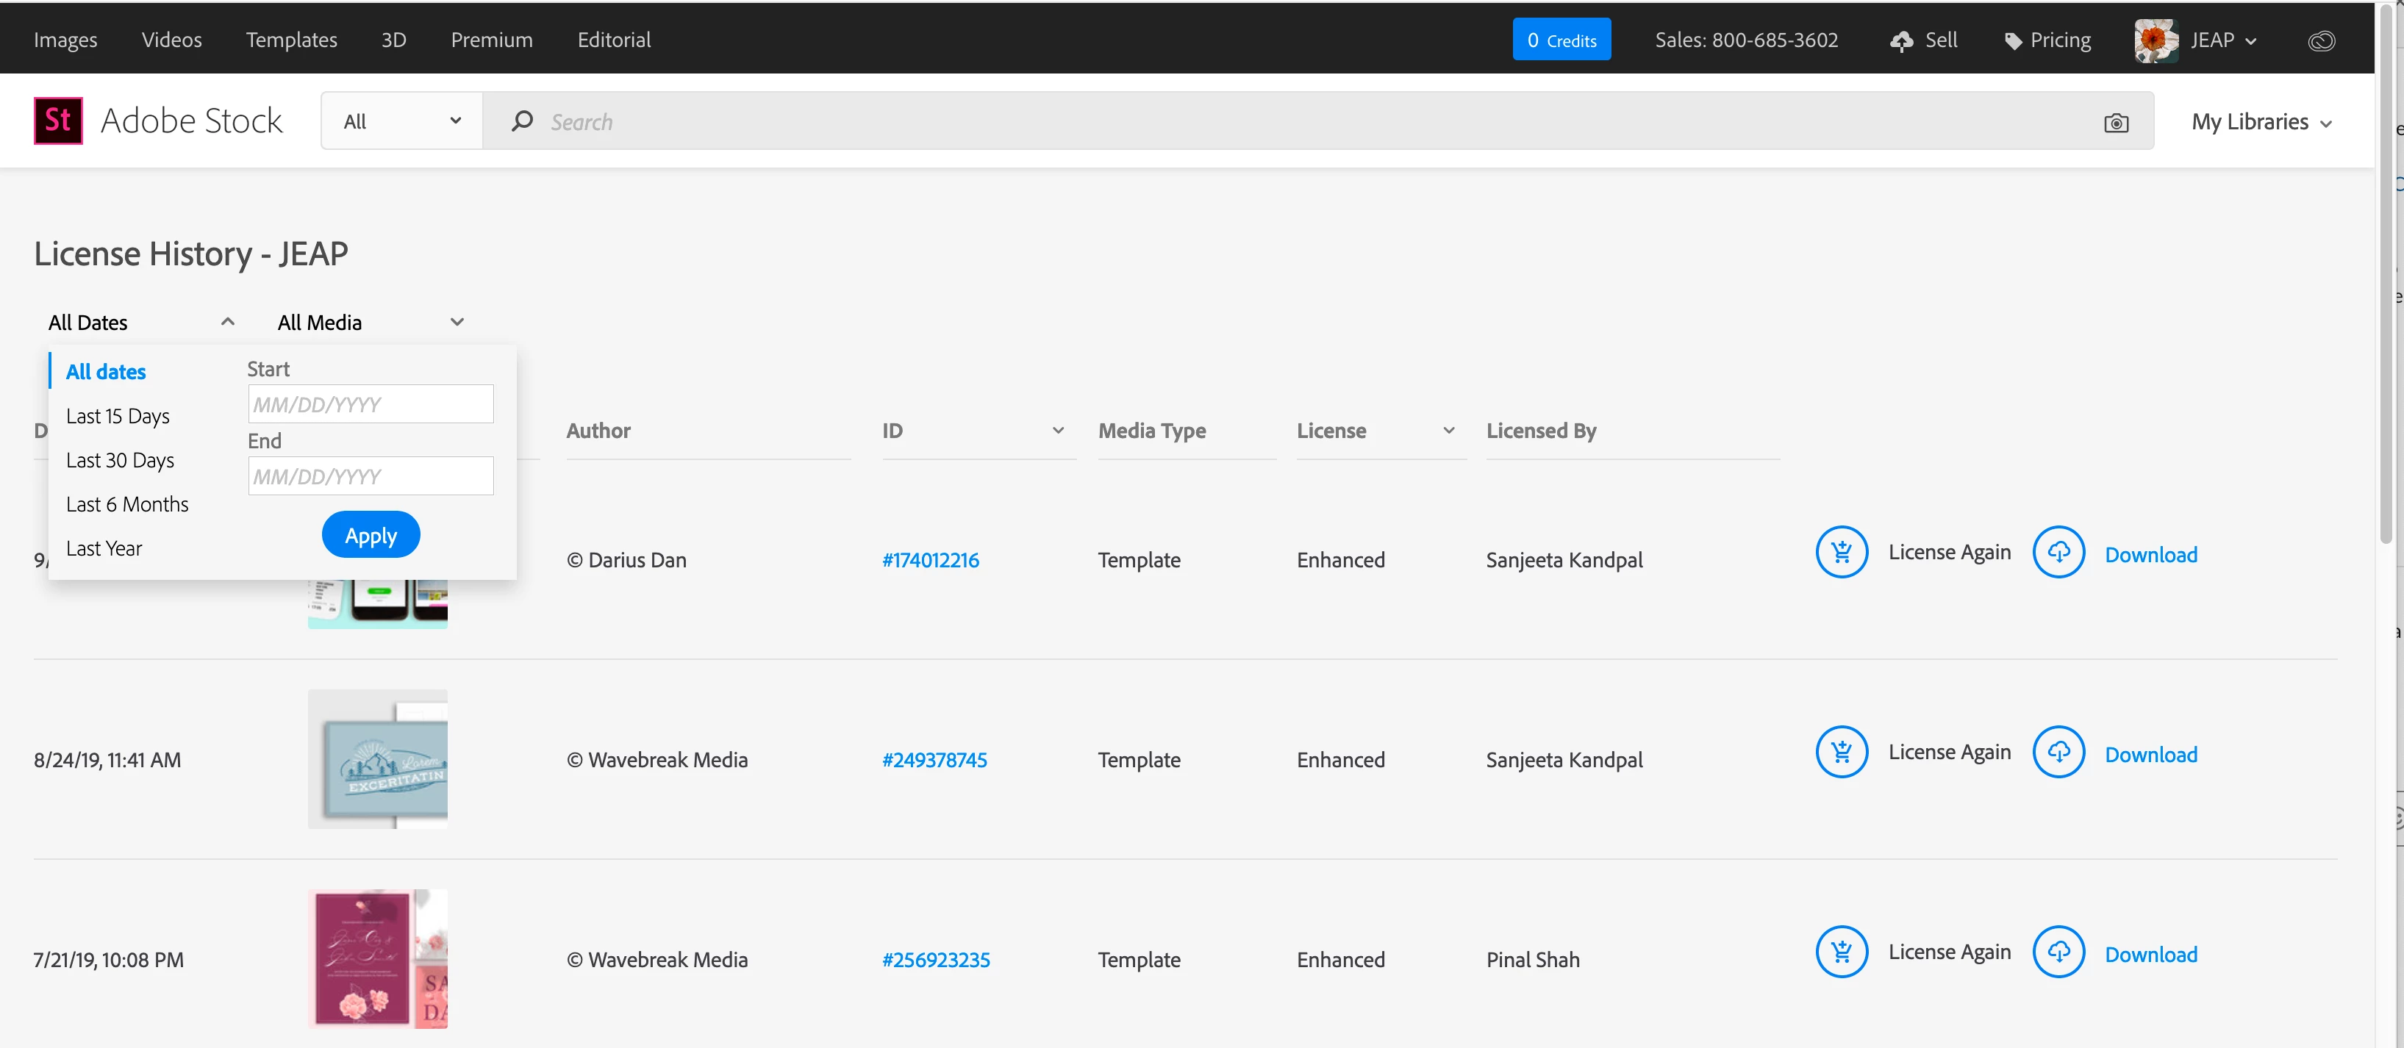Open asset link #174012216
Image resolution: width=2404 pixels, height=1048 pixels.
pos(931,560)
